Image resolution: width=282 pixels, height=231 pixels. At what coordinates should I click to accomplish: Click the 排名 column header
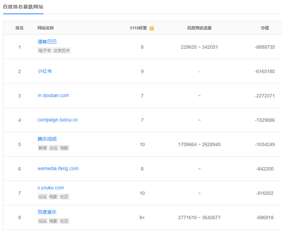click(19, 28)
